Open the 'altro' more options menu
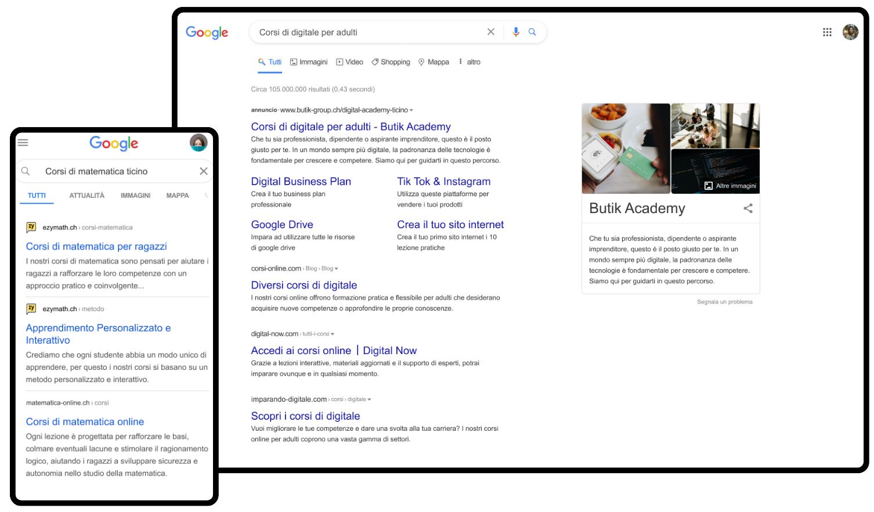 [x=469, y=62]
